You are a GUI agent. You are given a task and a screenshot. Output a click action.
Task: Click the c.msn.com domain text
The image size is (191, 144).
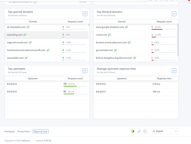click(x=101, y=35)
